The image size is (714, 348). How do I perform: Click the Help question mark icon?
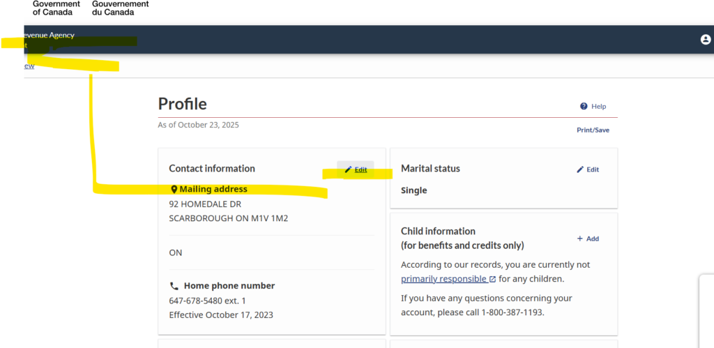(x=584, y=107)
